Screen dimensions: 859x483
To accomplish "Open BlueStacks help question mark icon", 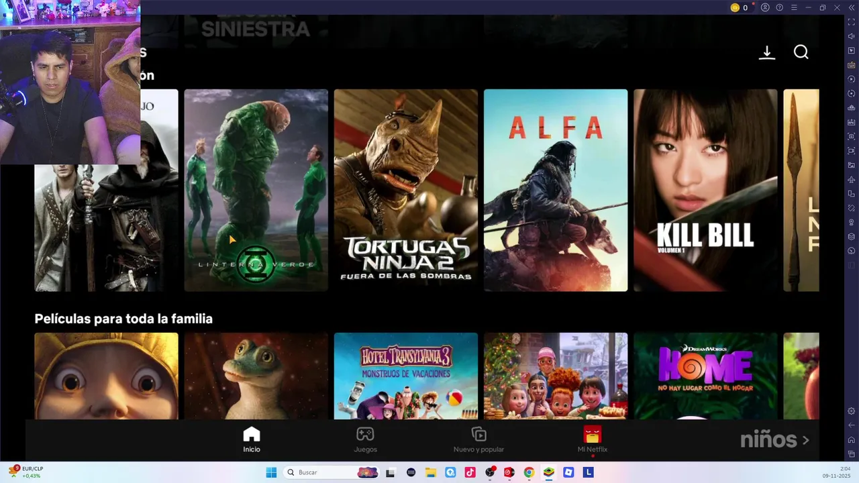I will [x=779, y=7].
